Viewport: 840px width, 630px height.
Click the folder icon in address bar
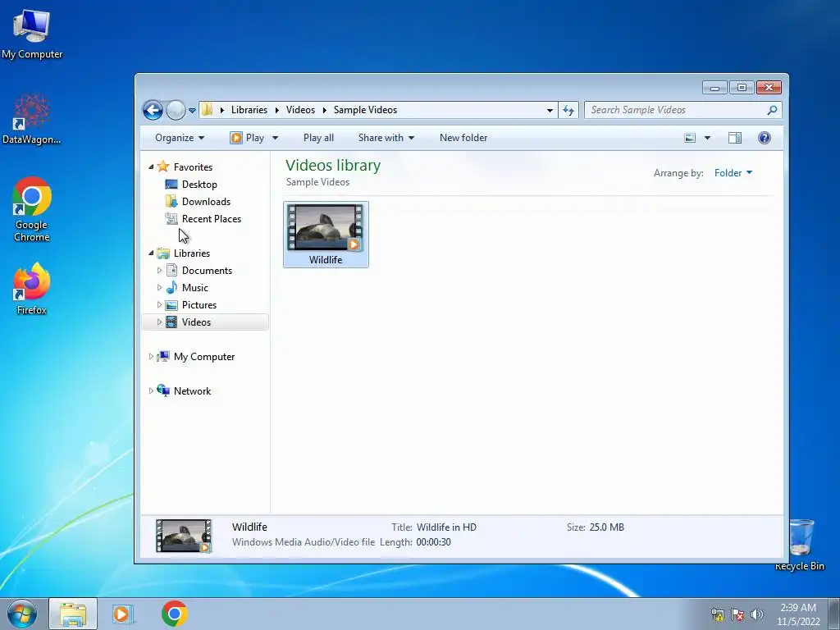click(x=207, y=110)
